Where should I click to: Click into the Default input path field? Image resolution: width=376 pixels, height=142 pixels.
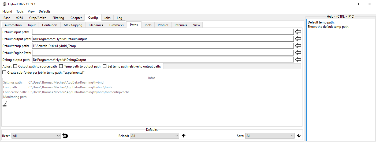pyautogui.click(x=163, y=32)
